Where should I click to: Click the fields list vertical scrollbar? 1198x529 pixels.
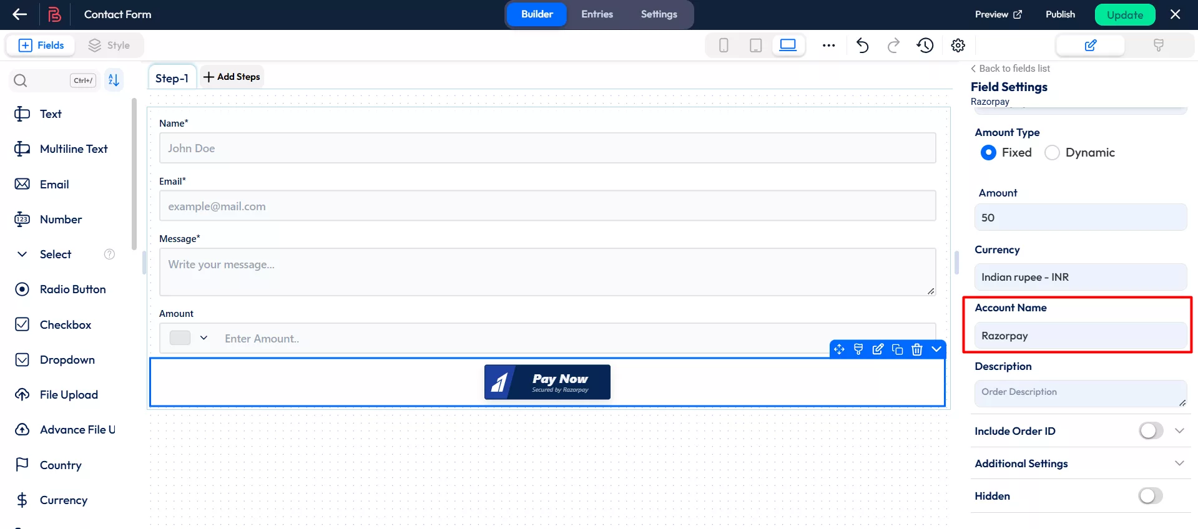(x=134, y=175)
